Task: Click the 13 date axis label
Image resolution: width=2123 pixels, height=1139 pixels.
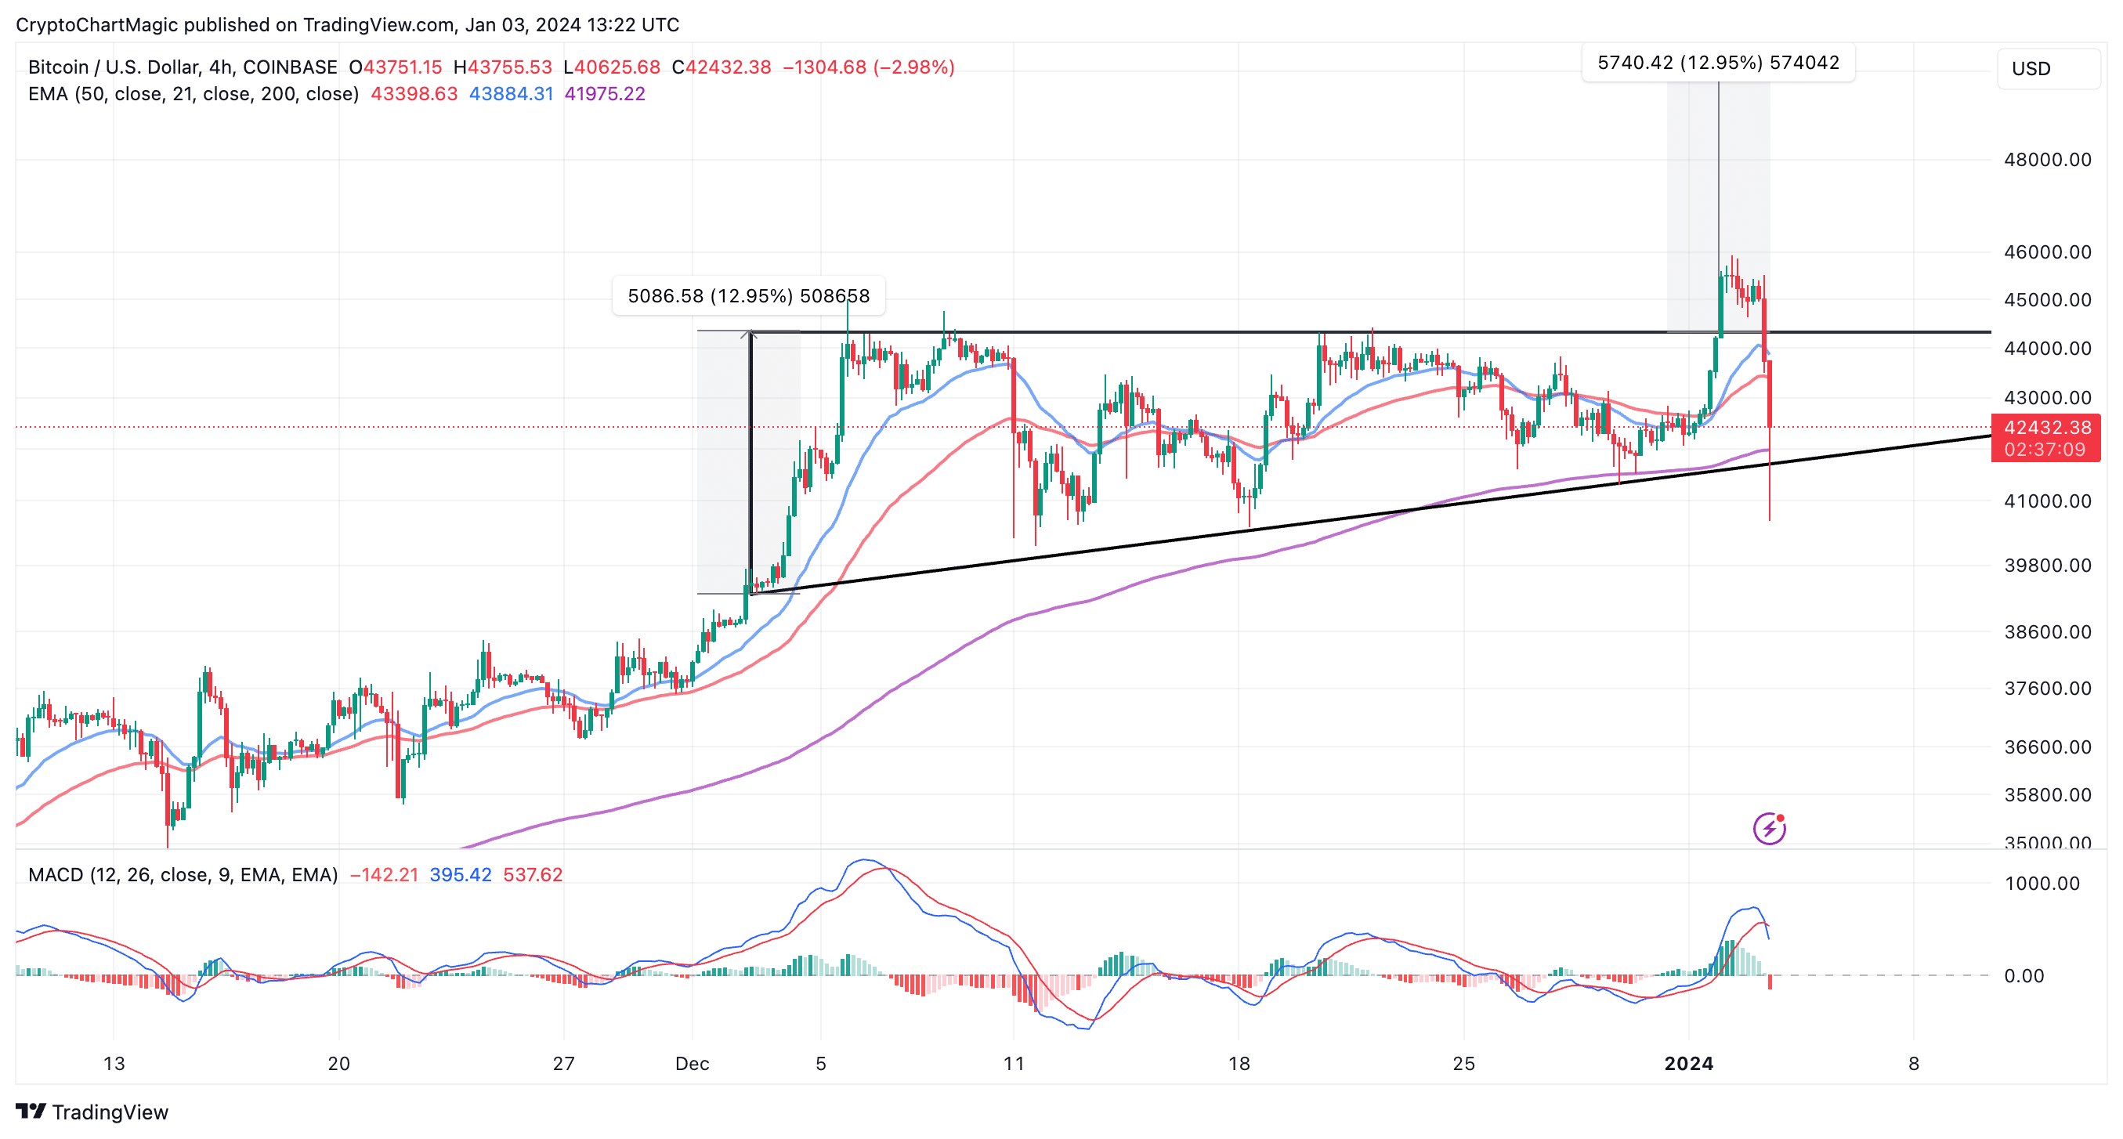Action: coord(114,1063)
